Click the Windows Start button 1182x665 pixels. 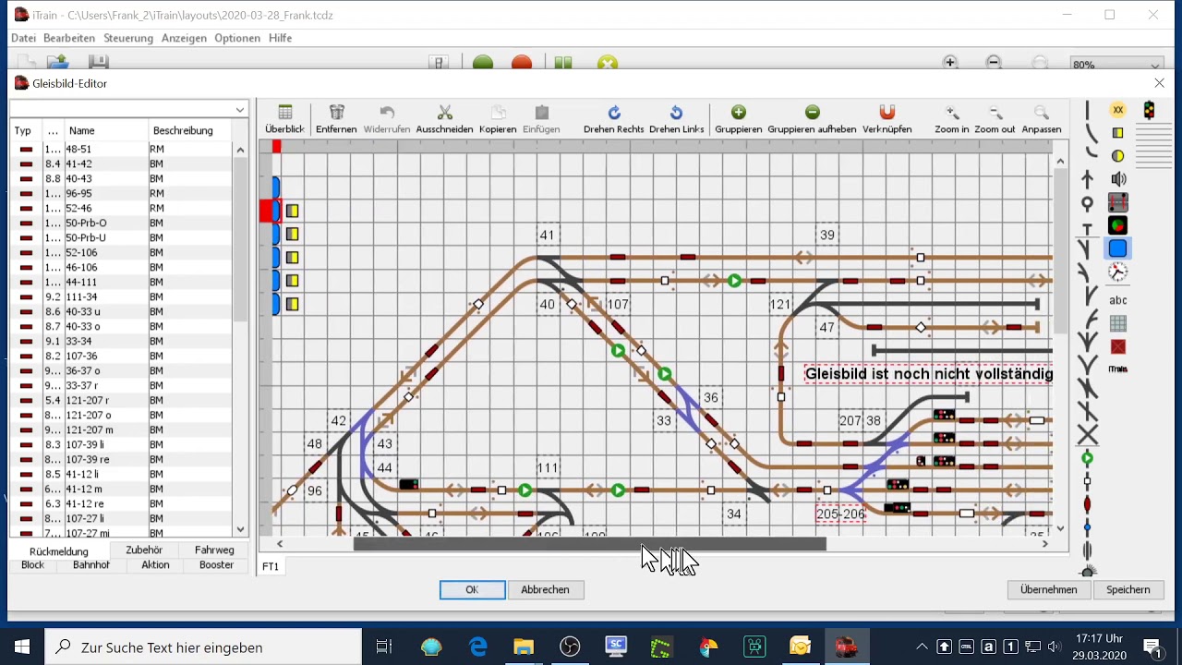22,647
